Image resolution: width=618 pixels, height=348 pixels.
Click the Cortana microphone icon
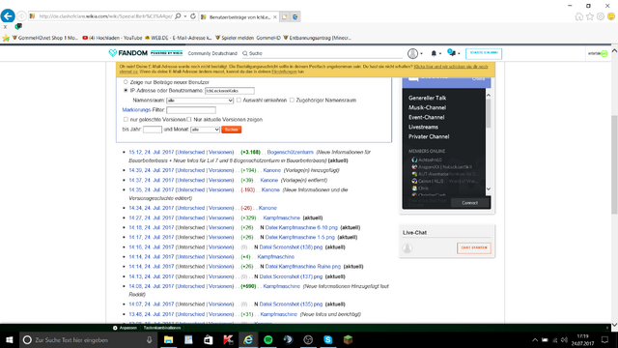149,339
